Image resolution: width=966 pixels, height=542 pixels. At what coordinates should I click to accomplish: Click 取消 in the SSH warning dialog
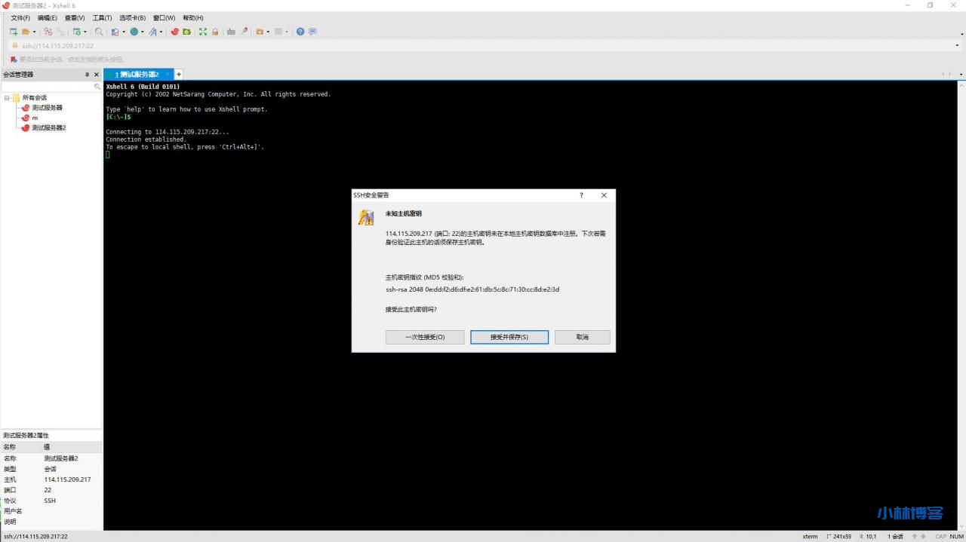pyautogui.click(x=582, y=337)
